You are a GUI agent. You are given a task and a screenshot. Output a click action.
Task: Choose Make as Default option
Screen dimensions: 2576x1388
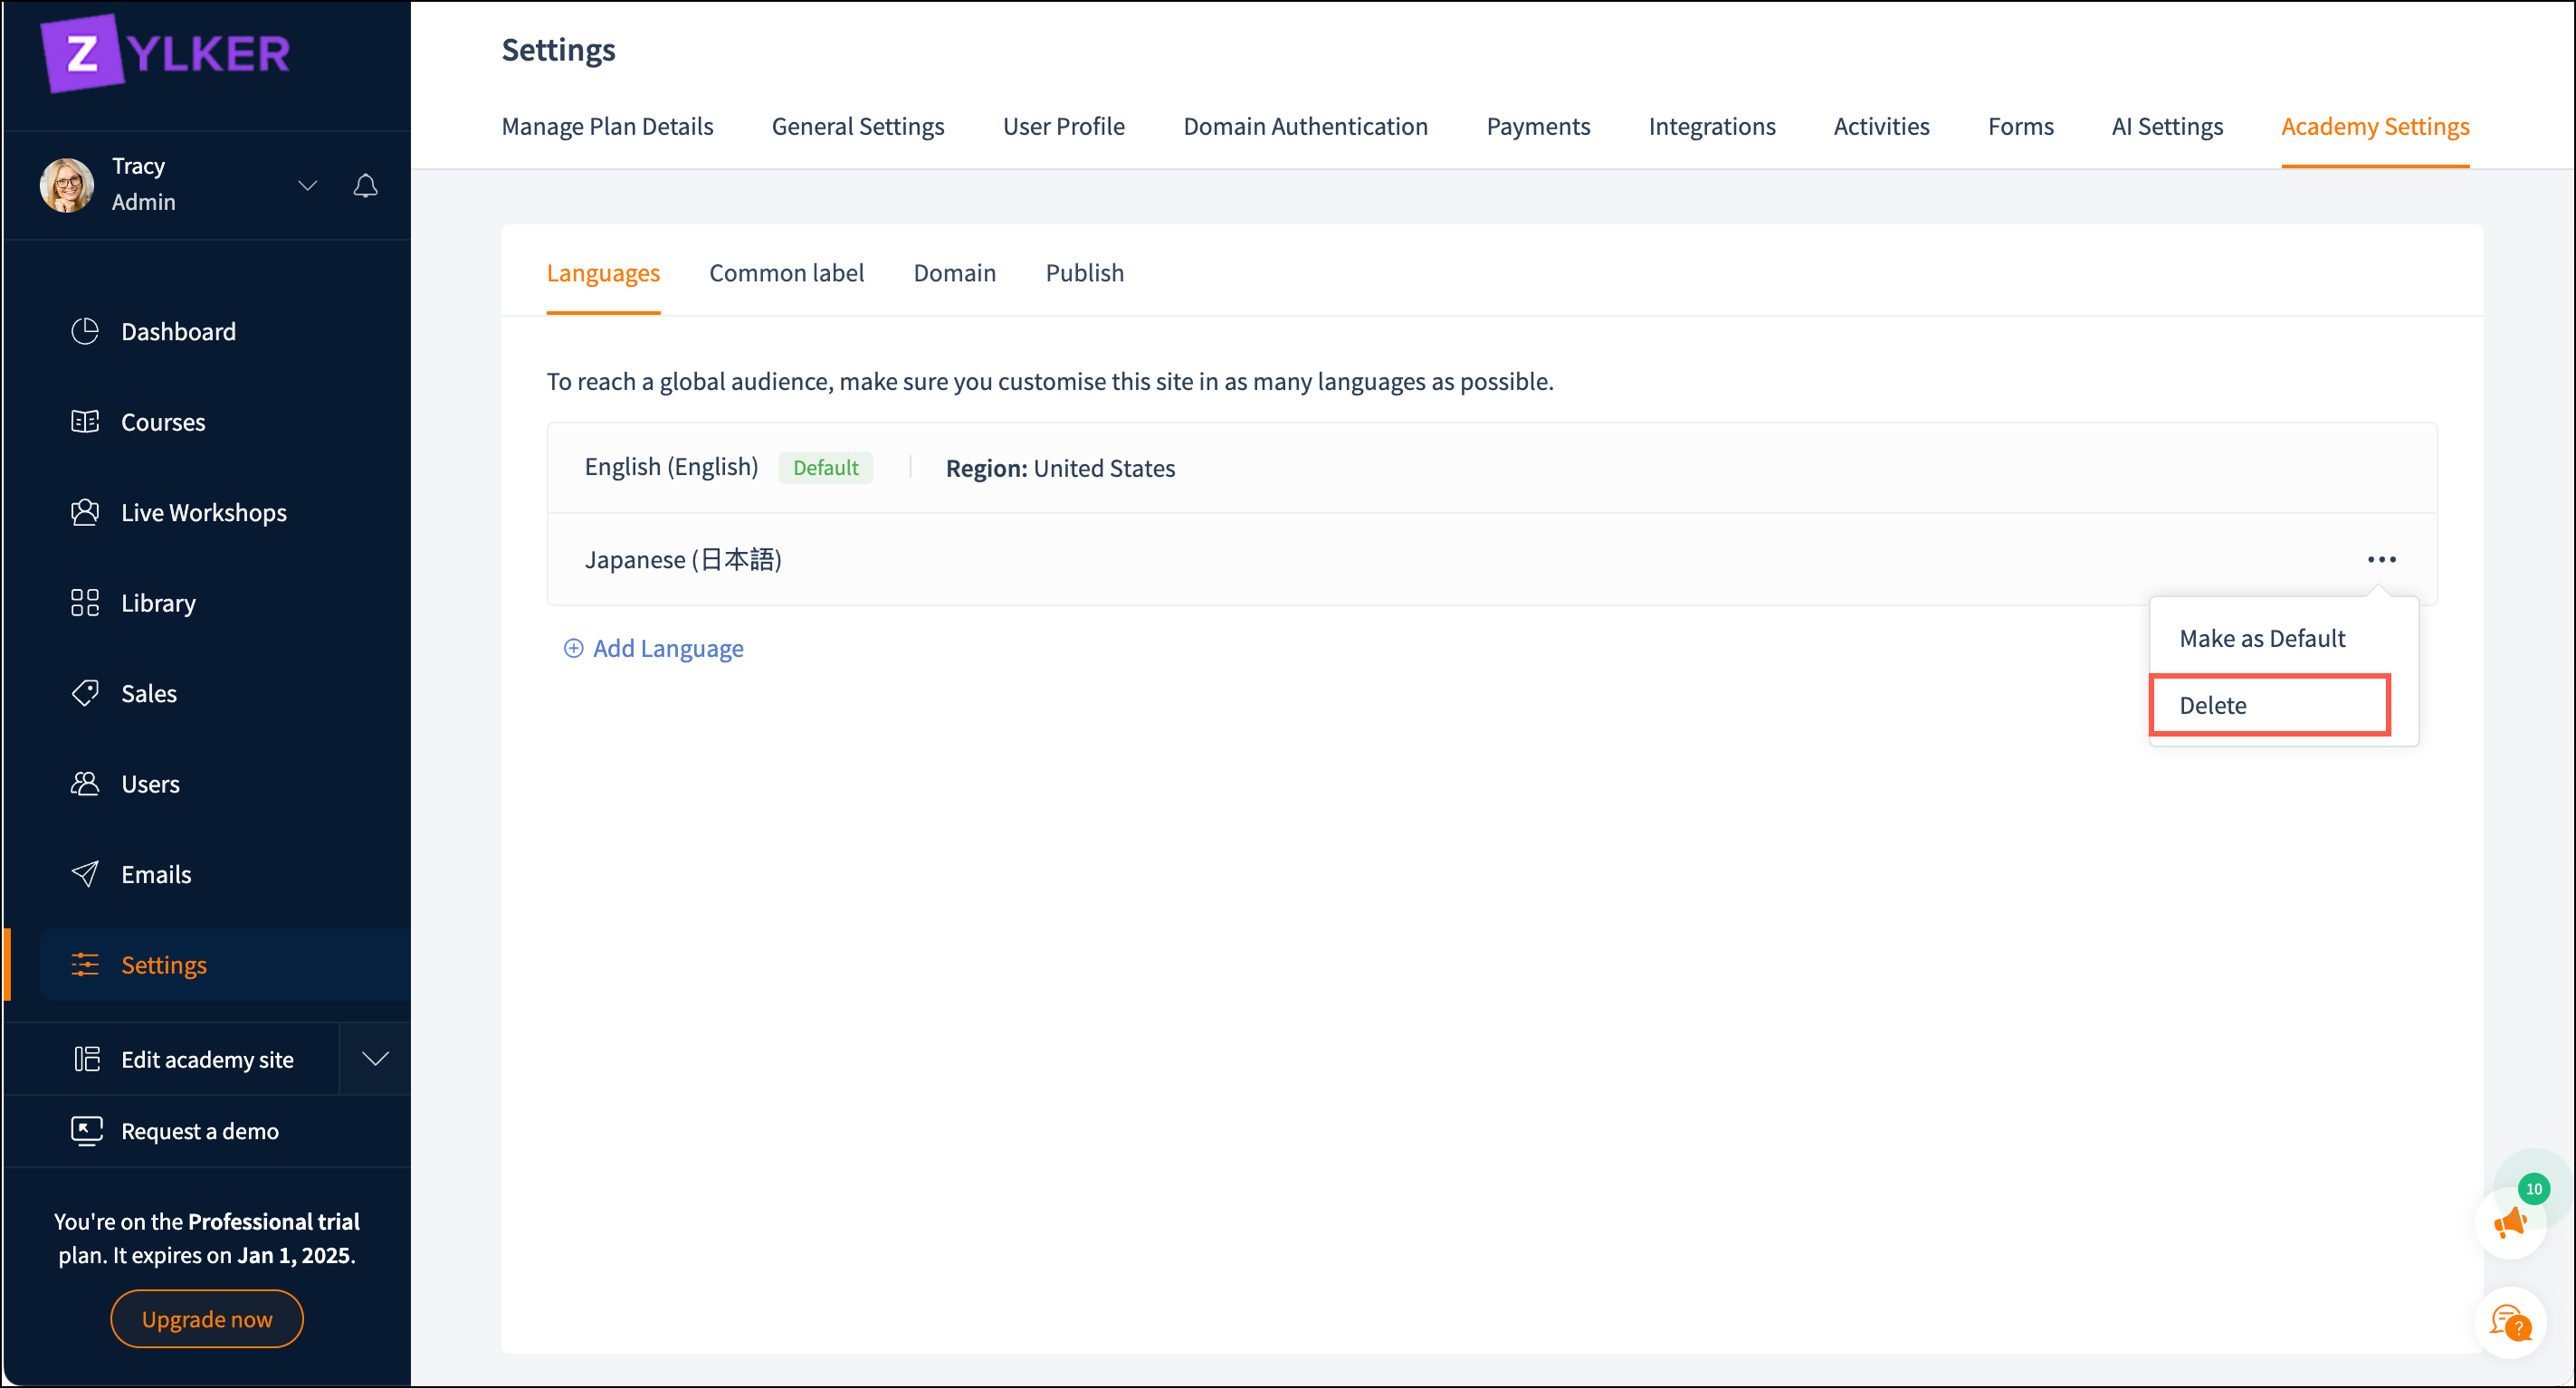[x=2262, y=638]
